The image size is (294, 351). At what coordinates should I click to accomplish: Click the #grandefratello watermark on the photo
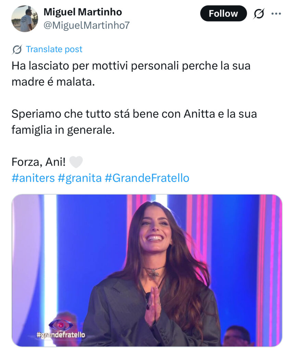[61, 335]
